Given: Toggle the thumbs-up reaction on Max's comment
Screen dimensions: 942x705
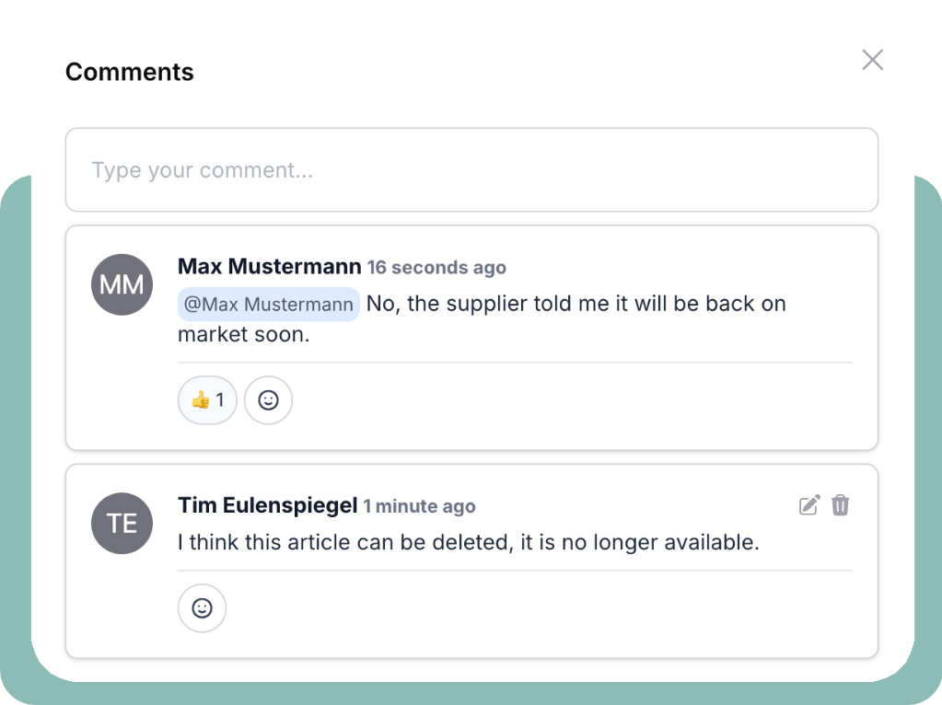Looking at the screenshot, I should (x=207, y=400).
